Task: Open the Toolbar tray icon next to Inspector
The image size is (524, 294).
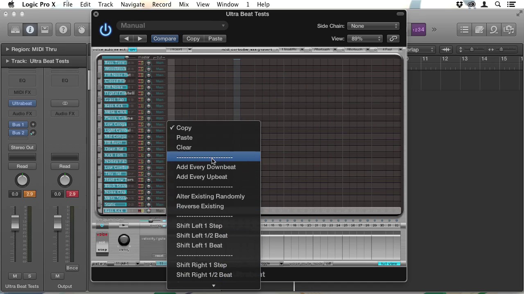Action: tap(45, 29)
